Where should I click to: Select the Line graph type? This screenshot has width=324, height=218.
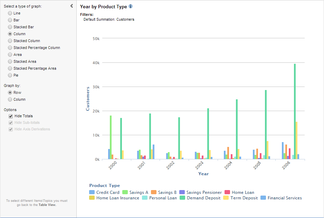click(x=10, y=13)
